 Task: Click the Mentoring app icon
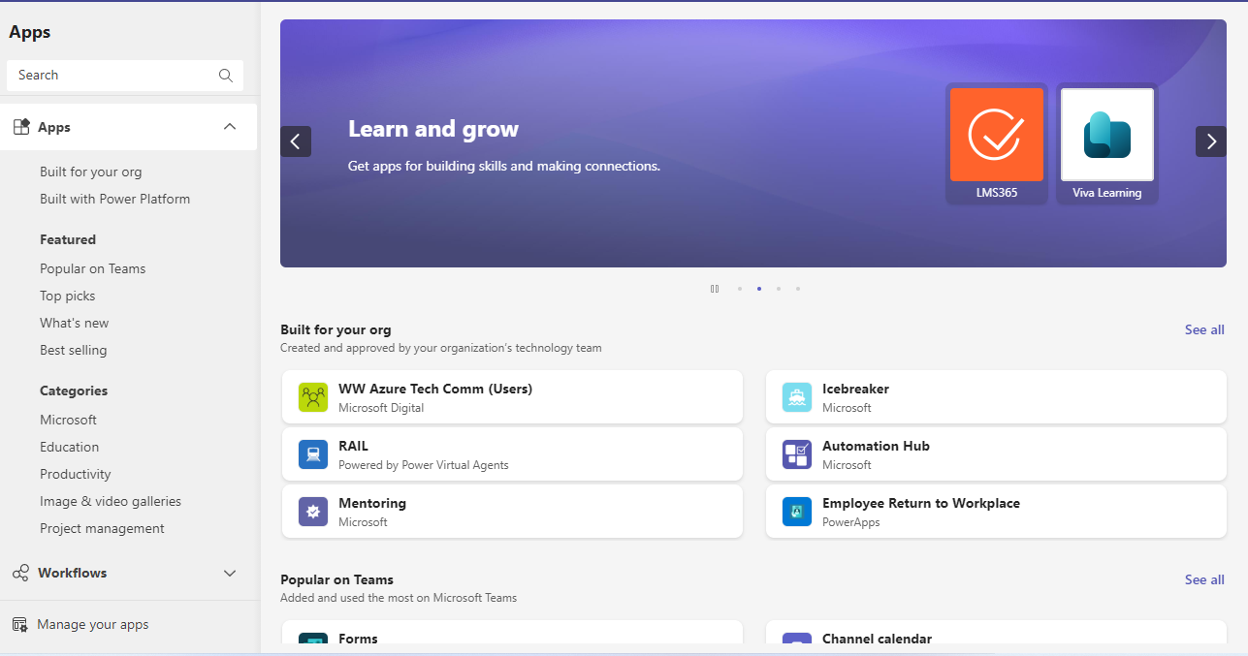coord(313,512)
